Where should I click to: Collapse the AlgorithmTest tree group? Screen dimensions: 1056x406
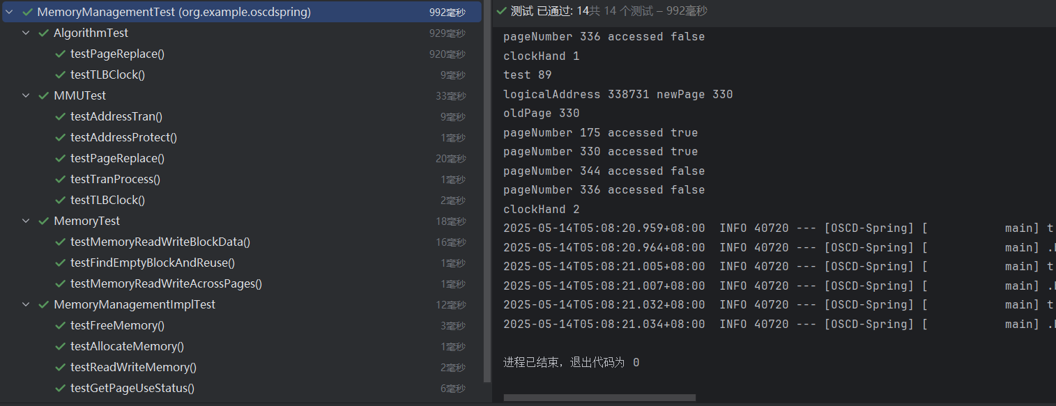click(x=26, y=33)
